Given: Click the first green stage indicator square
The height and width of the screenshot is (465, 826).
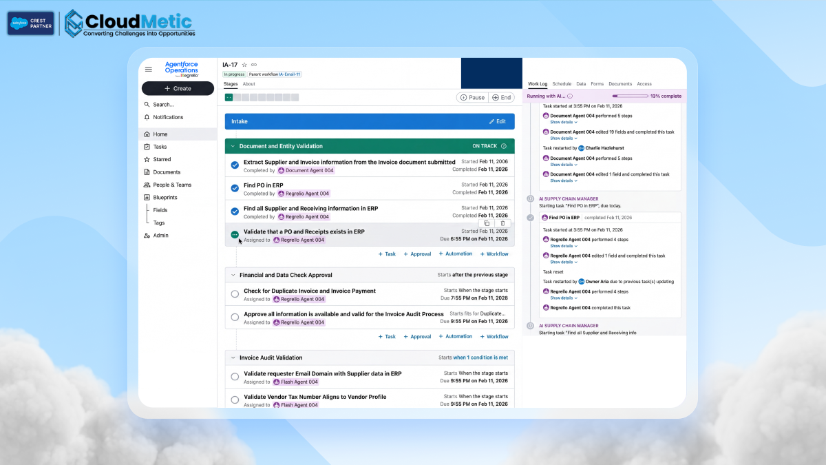Looking at the screenshot, I should (229, 98).
